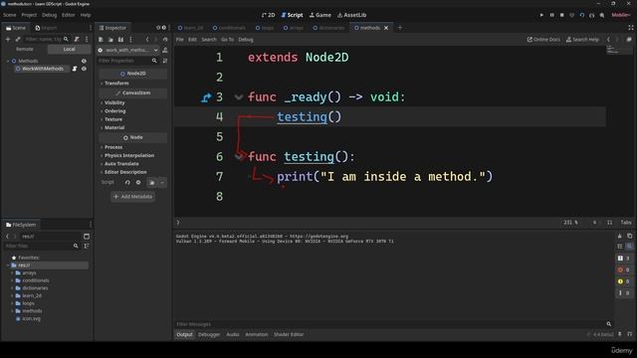Open the renderer Mobile dropdown
The height and width of the screenshot is (358, 637).
tap(621, 15)
